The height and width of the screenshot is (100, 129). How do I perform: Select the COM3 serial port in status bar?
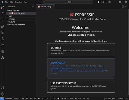coord(8,99)
